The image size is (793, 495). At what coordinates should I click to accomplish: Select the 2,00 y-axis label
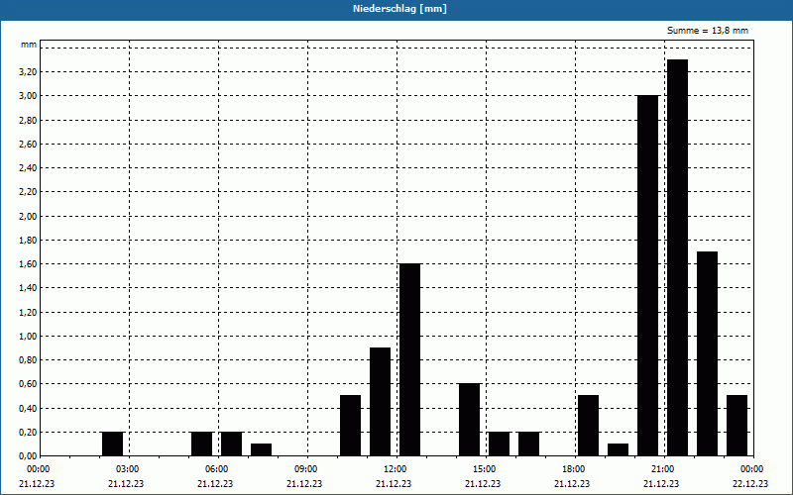(28, 216)
